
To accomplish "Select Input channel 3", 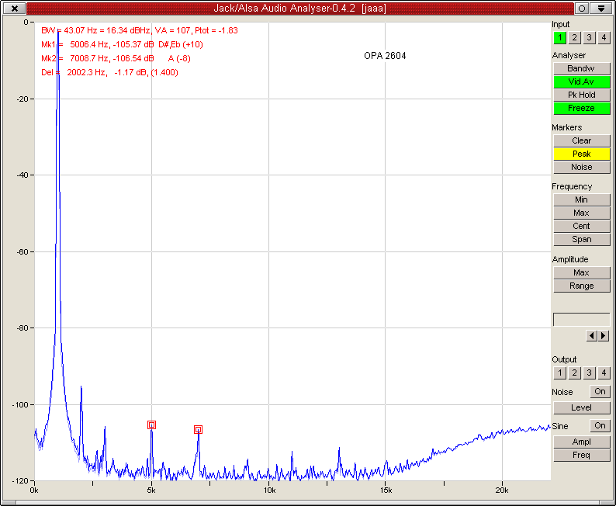I will point(589,38).
